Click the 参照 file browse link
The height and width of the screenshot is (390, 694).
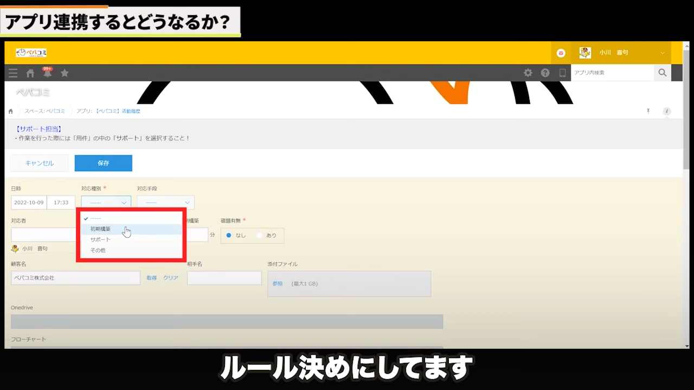pyautogui.click(x=278, y=283)
